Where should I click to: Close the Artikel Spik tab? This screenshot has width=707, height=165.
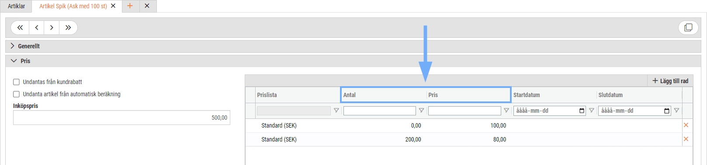[x=113, y=6]
